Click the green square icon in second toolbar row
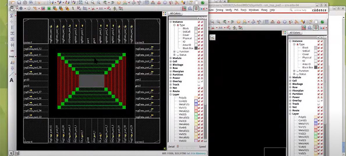 (x=49, y=9)
